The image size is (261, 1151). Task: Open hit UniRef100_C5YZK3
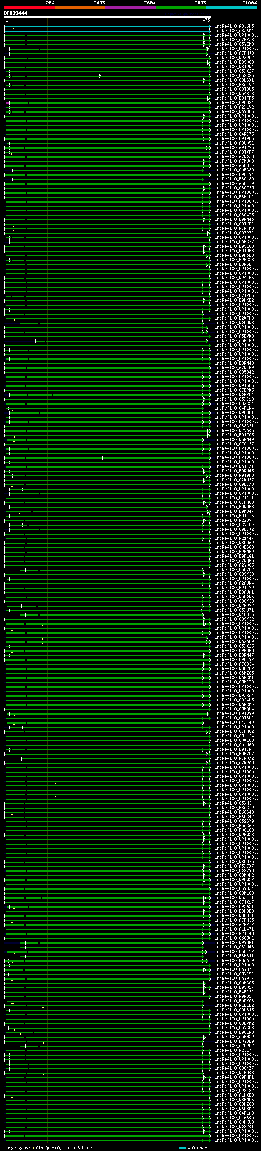(234, 44)
